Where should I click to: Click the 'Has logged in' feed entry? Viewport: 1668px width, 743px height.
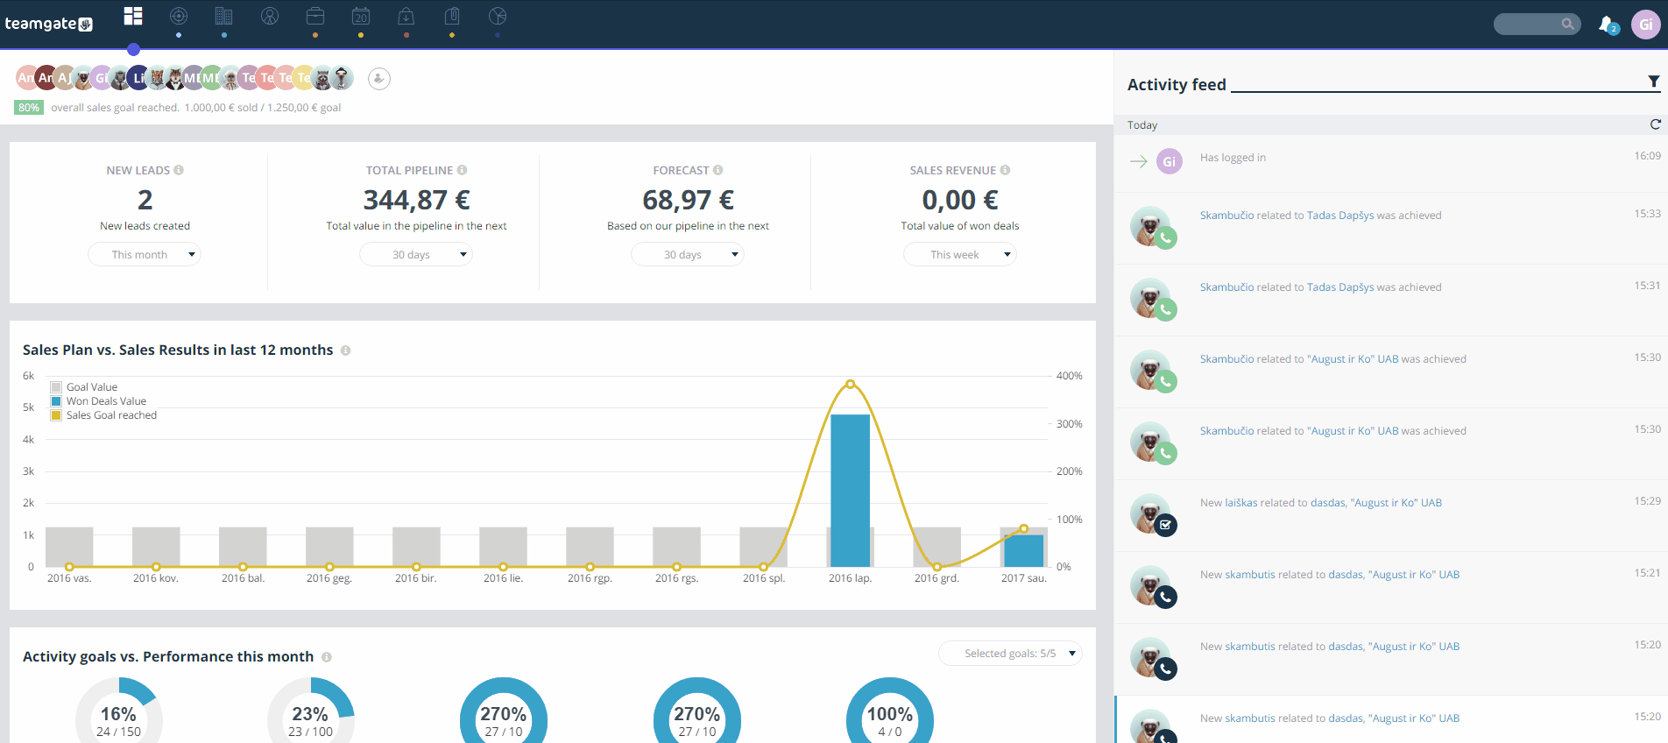tap(1391, 163)
